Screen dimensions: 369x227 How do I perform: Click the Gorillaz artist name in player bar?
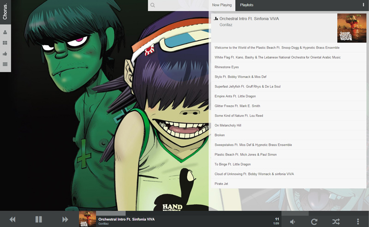pyautogui.click(x=103, y=224)
